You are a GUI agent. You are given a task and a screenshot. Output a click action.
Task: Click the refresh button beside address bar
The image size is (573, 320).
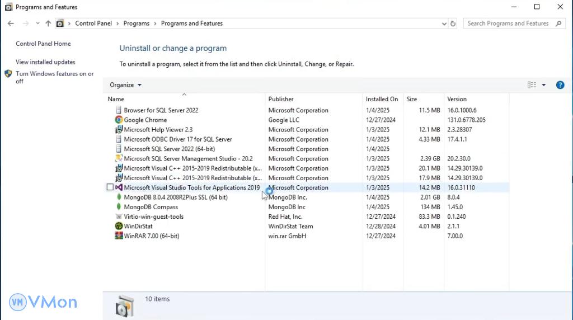453,23
